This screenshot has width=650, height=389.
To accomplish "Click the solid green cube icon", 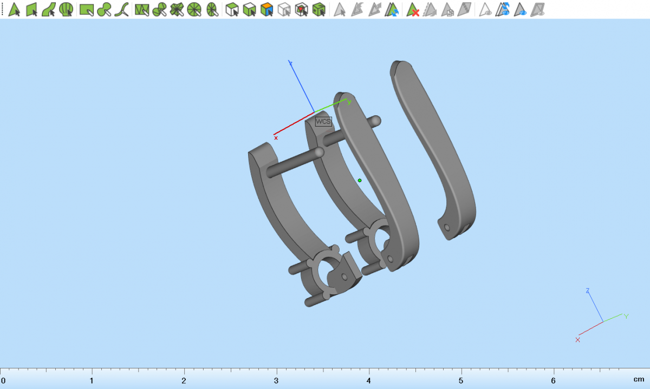I will [x=320, y=9].
